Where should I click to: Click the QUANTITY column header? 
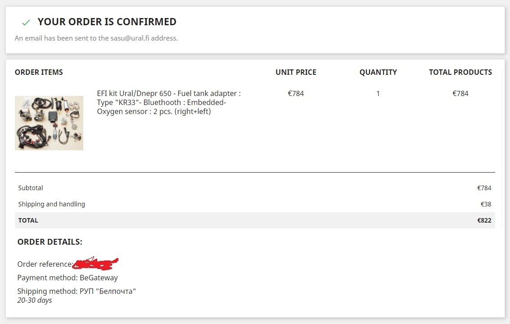[378, 72]
